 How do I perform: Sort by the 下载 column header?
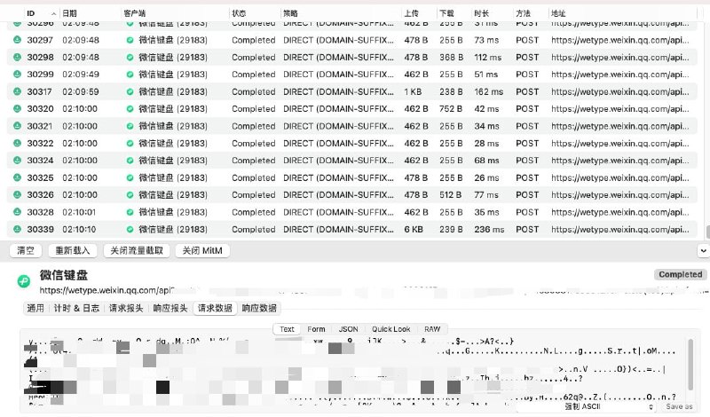tap(446, 13)
